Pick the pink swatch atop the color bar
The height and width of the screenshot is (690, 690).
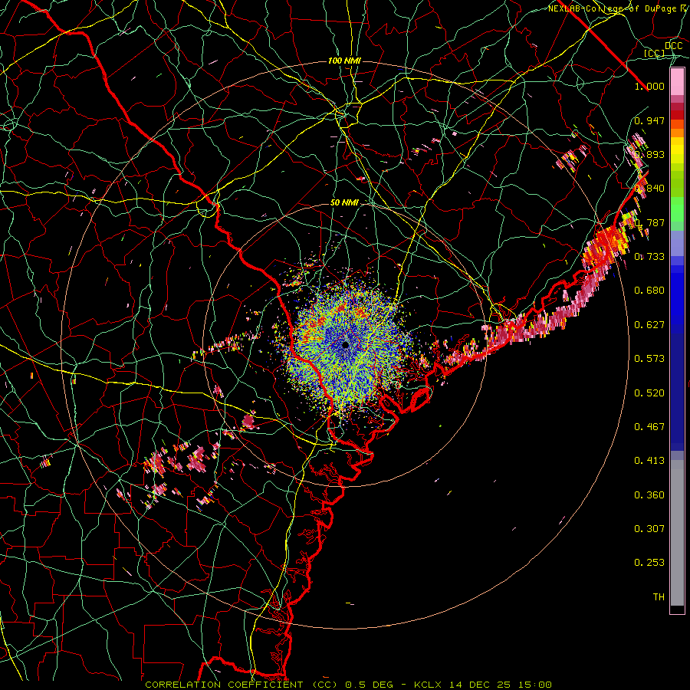[677, 81]
